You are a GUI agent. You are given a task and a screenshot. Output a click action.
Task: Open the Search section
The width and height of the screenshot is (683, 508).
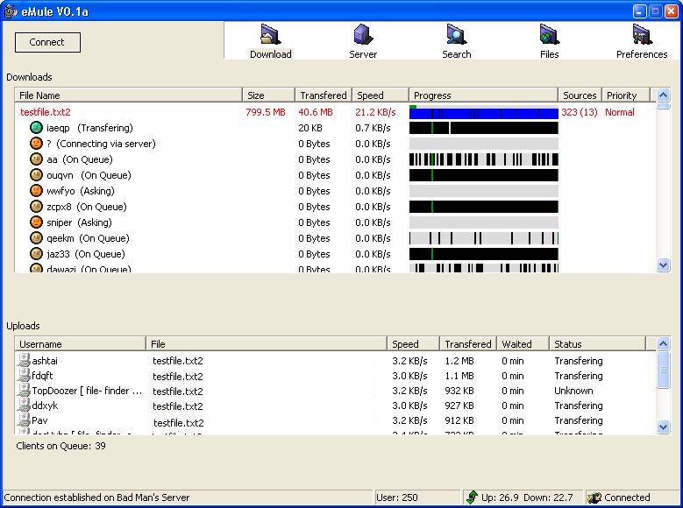tap(457, 41)
